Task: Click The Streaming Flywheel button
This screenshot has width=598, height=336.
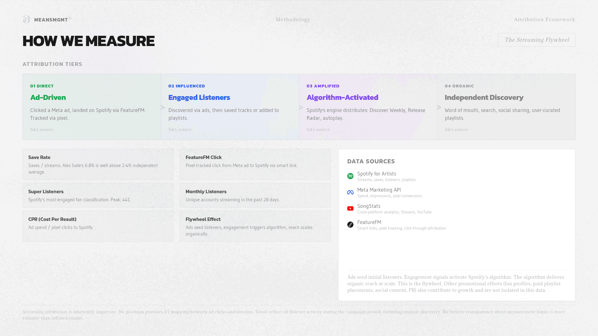Action: (536, 40)
